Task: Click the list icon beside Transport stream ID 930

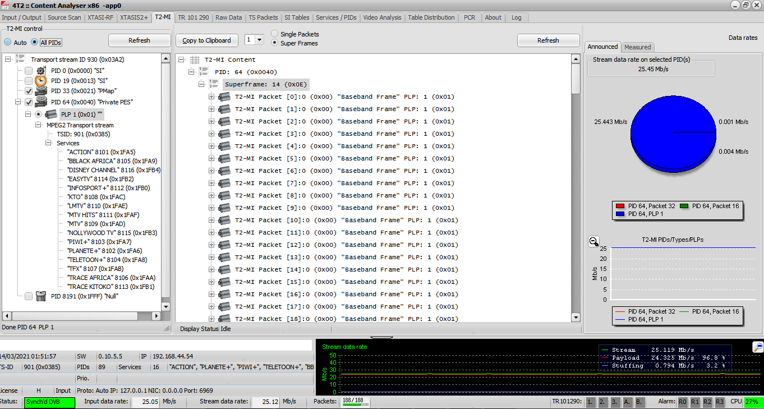Action: [x=20, y=59]
